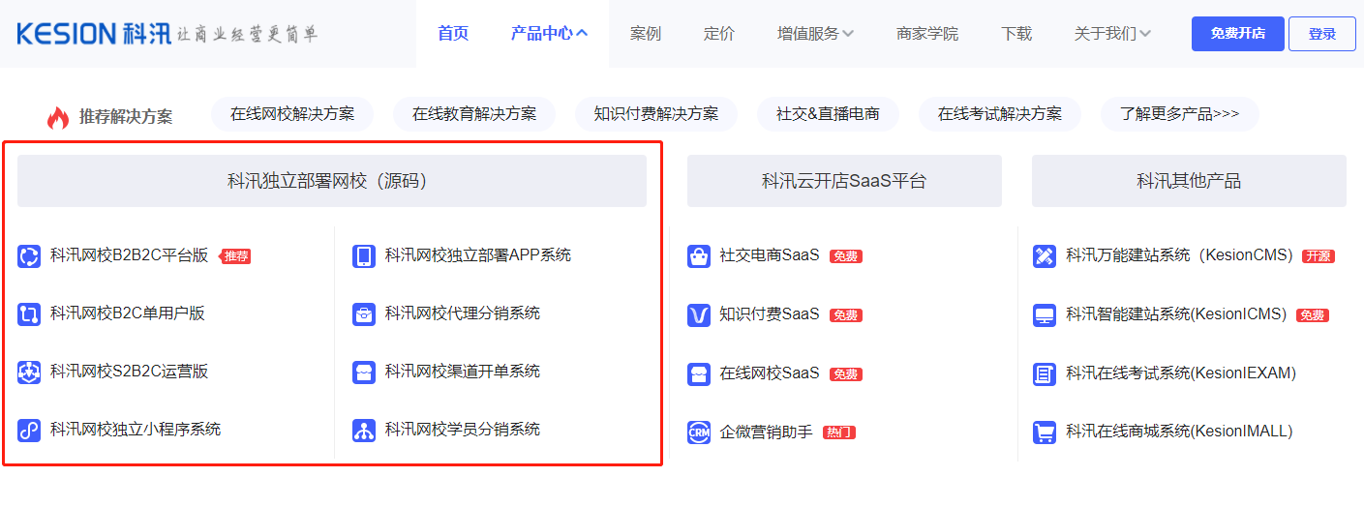Open the 科汛网校学员分销系统 link
The image size is (1364, 507).
[463, 430]
